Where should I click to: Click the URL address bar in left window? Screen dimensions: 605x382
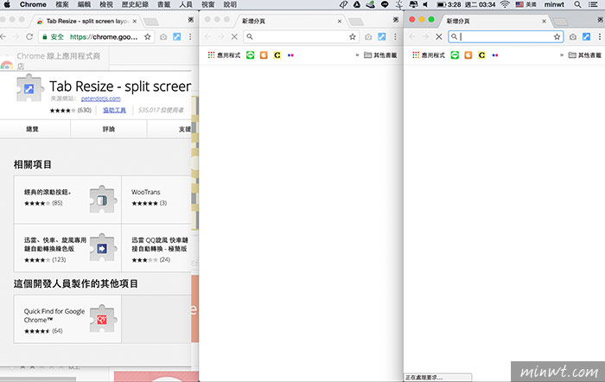tap(97, 36)
